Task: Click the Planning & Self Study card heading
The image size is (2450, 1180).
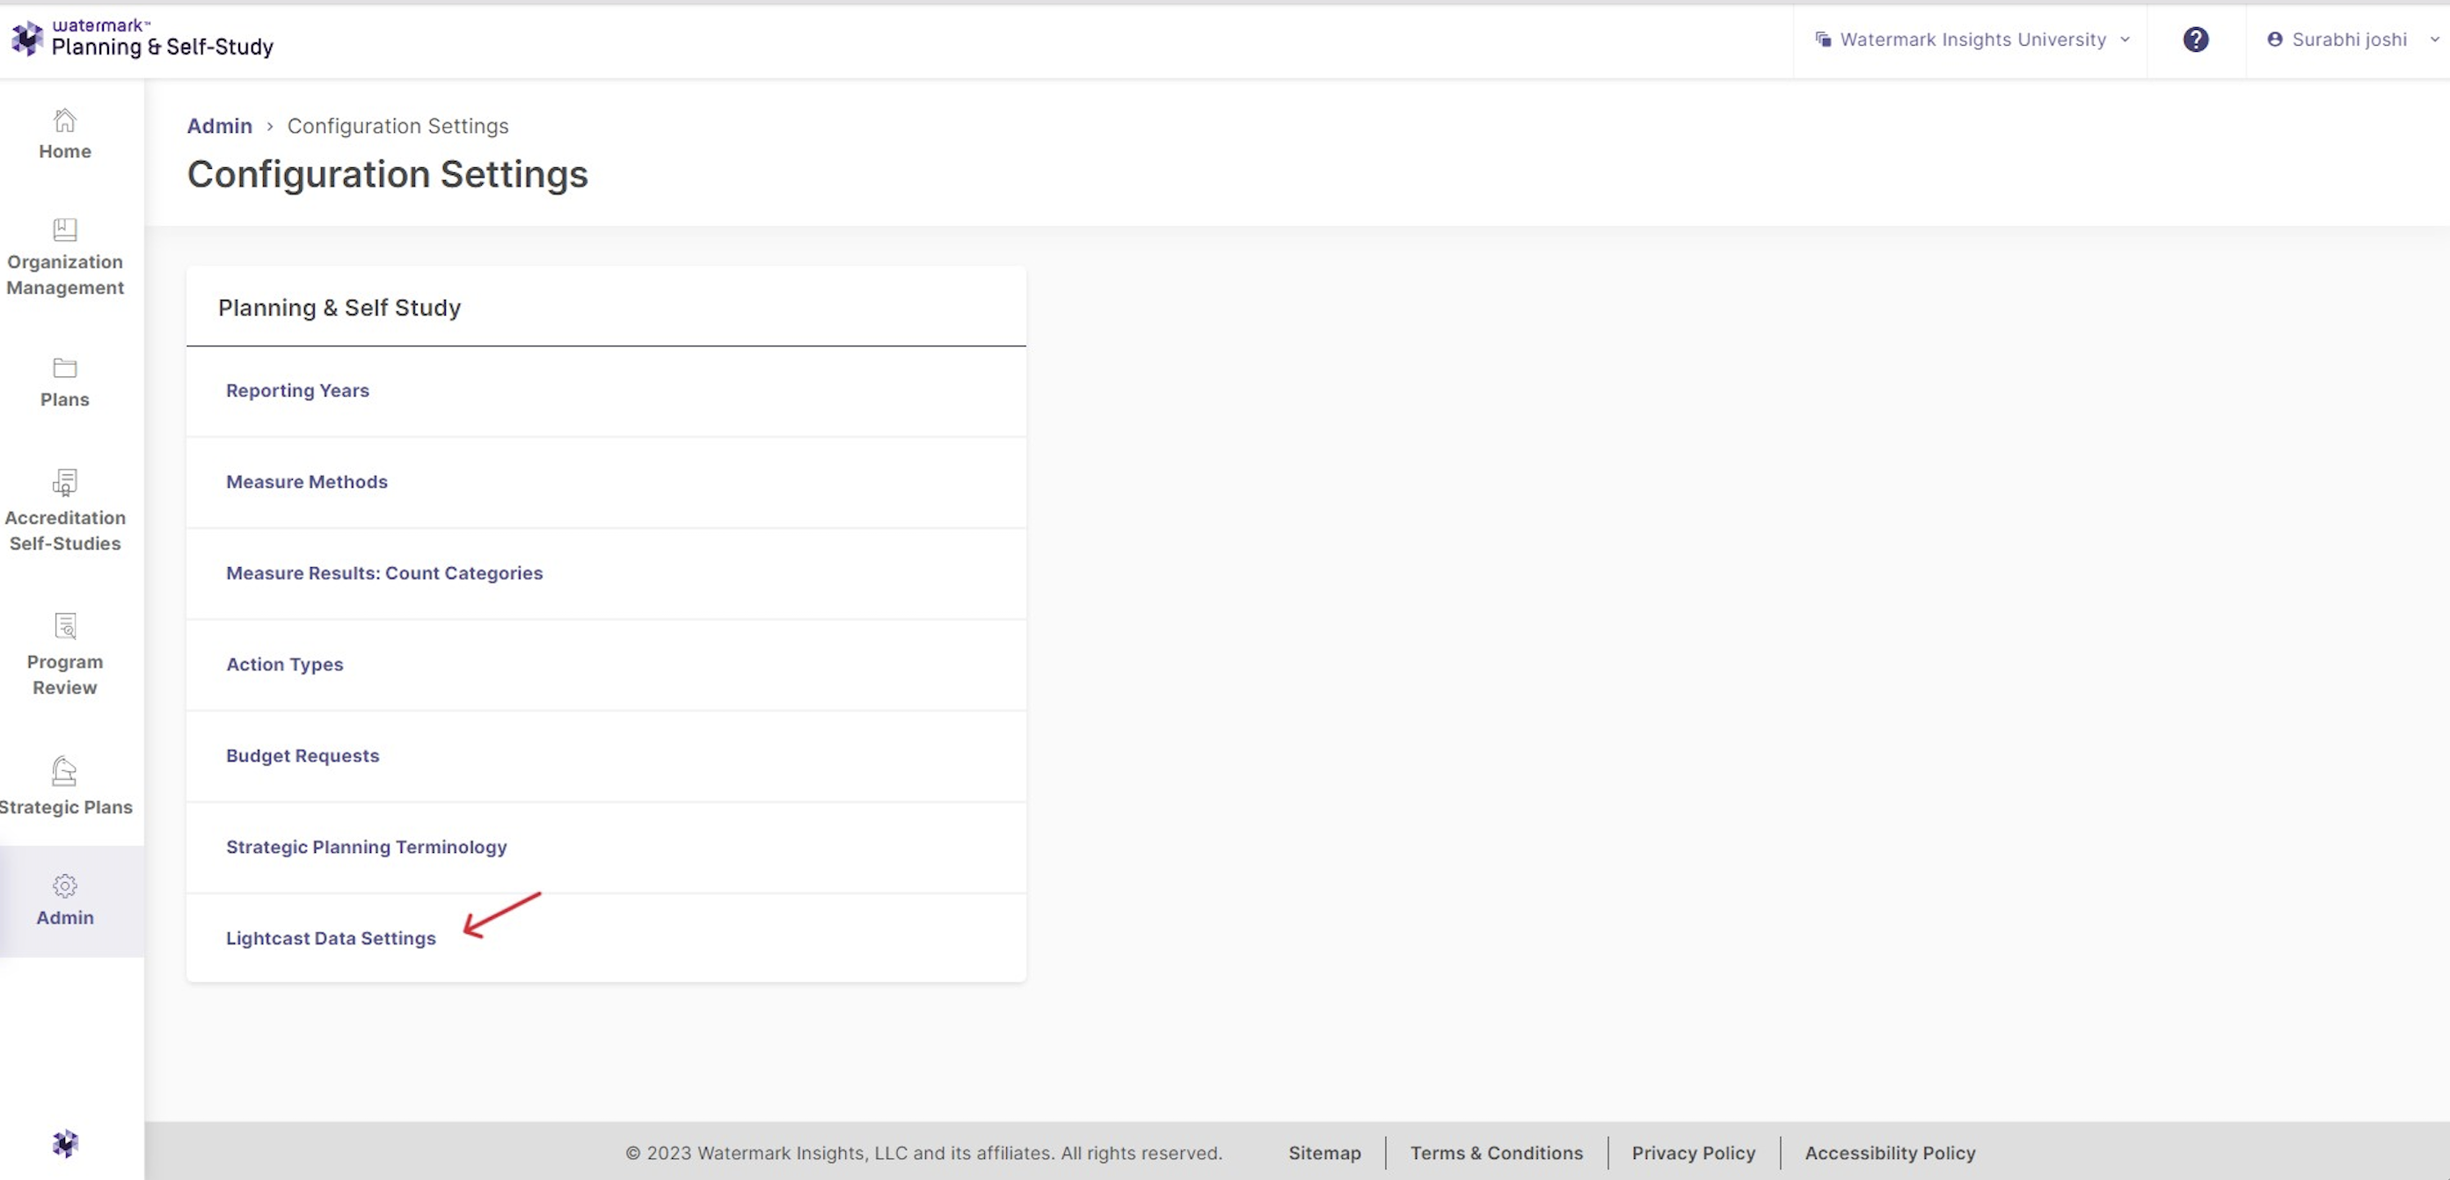Action: 339,307
